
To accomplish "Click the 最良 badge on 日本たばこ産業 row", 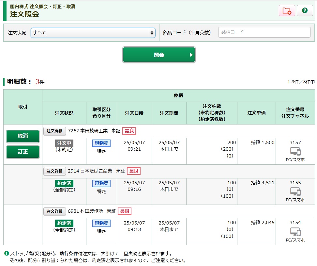I will pyautogui.click(x=134, y=171).
